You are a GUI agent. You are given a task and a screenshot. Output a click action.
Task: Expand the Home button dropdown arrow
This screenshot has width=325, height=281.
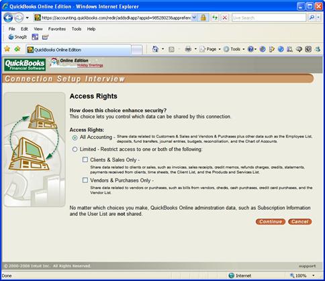tap(162, 49)
